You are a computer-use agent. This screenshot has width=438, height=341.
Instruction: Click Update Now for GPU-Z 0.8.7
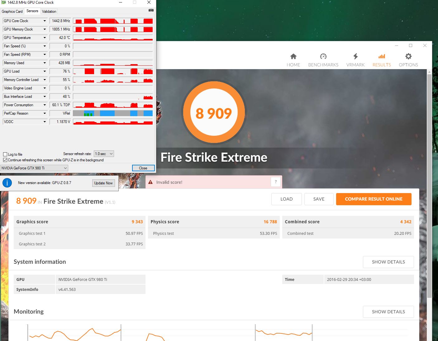103,183
